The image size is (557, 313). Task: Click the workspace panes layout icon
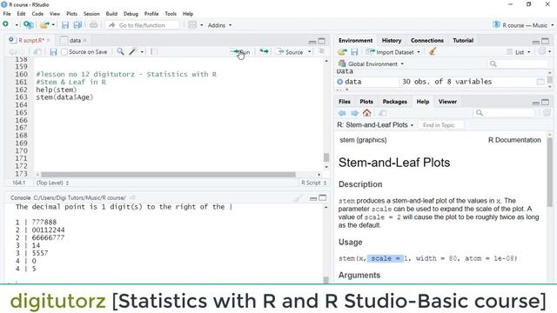pyautogui.click(x=192, y=25)
